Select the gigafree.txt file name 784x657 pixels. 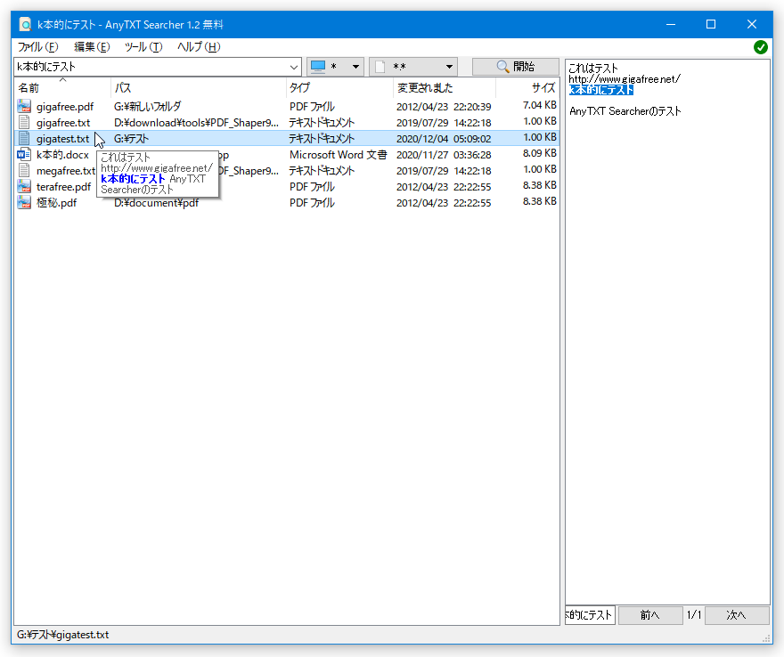[x=63, y=122]
